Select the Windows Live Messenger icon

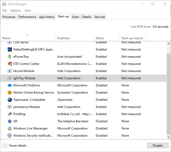(10, 128)
